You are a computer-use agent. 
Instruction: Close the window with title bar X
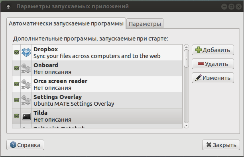(238, 6)
